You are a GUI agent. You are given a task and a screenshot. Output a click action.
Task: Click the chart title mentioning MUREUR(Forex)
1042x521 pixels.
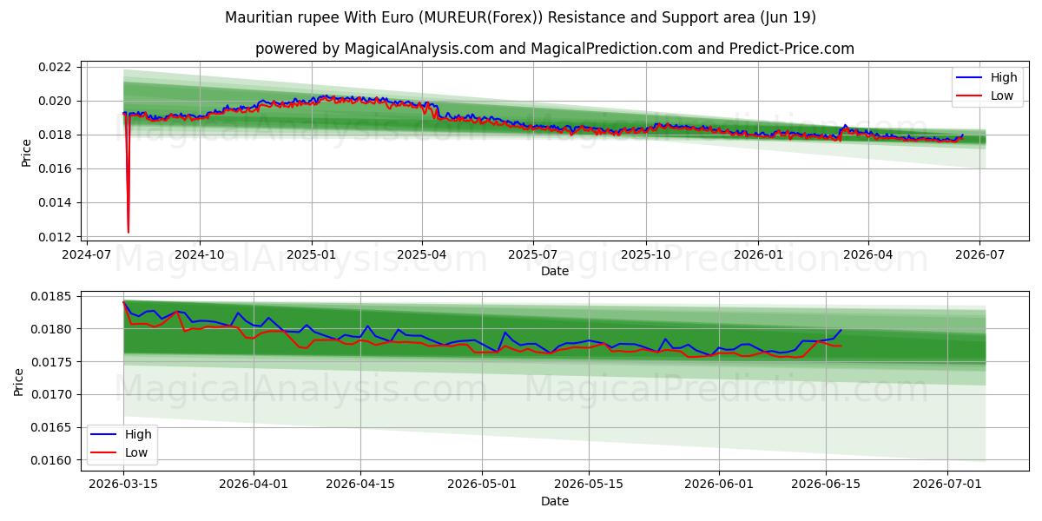click(520, 17)
